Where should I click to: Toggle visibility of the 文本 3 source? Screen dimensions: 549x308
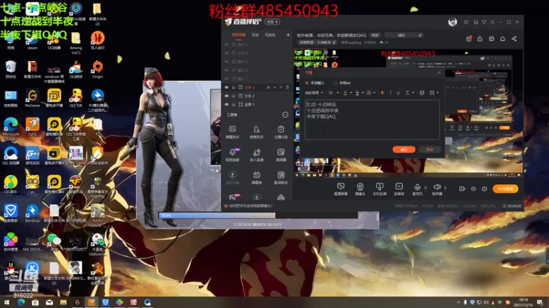(226, 88)
